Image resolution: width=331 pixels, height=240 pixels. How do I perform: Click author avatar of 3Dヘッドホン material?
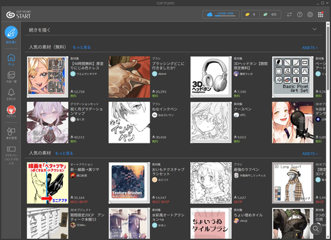[x=236, y=74]
